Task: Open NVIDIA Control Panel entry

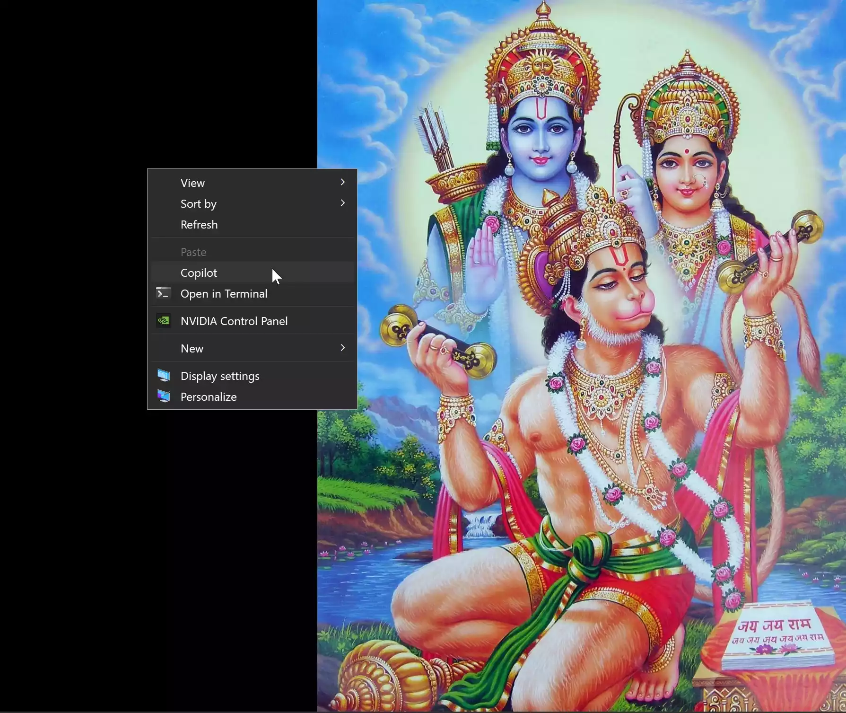Action: (253, 321)
